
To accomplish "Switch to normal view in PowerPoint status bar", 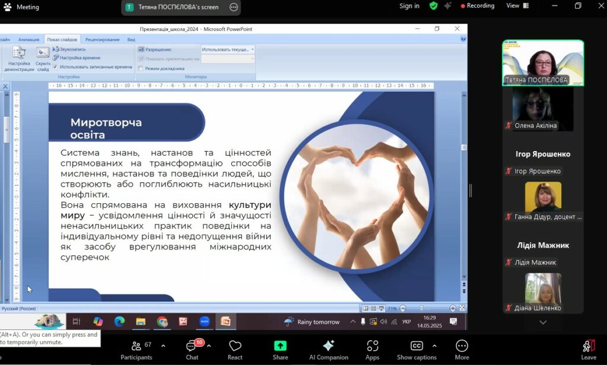I will [x=365, y=309].
